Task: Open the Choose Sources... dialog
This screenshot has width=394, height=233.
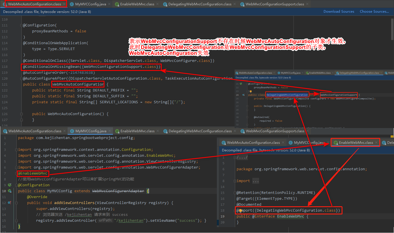Action: coord(374,12)
